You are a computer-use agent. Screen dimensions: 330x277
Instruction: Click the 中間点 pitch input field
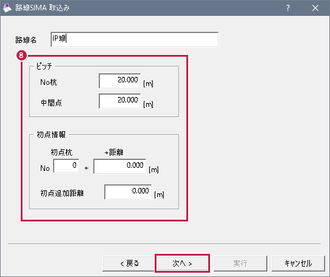click(120, 101)
